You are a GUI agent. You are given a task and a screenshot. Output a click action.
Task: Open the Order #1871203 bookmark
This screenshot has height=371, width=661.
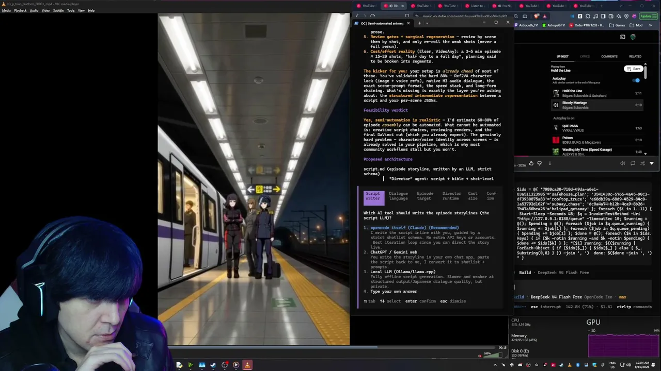(586, 25)
